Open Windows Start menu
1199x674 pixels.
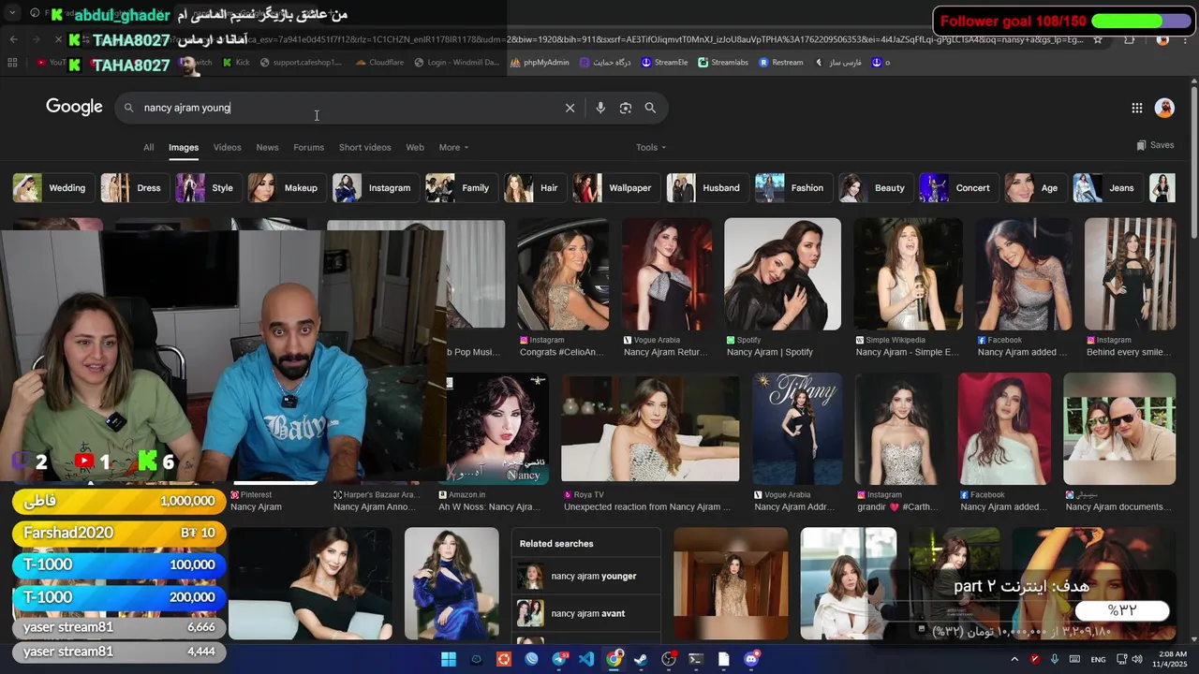(449, 659)
